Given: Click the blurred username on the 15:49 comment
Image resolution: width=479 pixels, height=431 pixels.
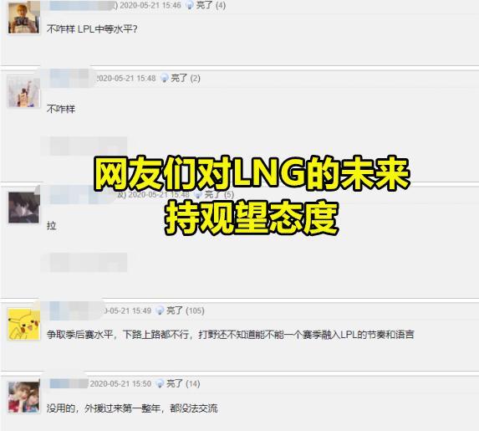Looking at the screenshot, I should [75, 310].
